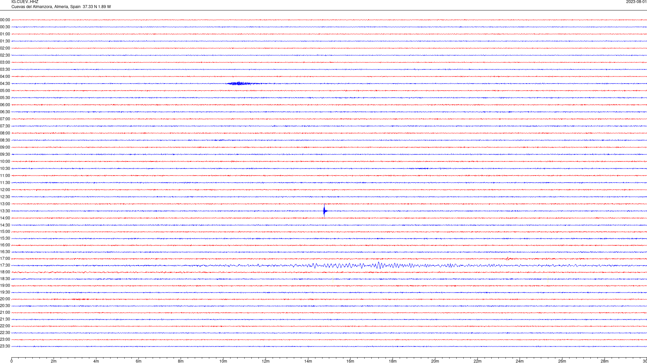Viewport: 647px width, 364px height.
Task: Click the date label 2023-08-01
Action: pos(636,2)
